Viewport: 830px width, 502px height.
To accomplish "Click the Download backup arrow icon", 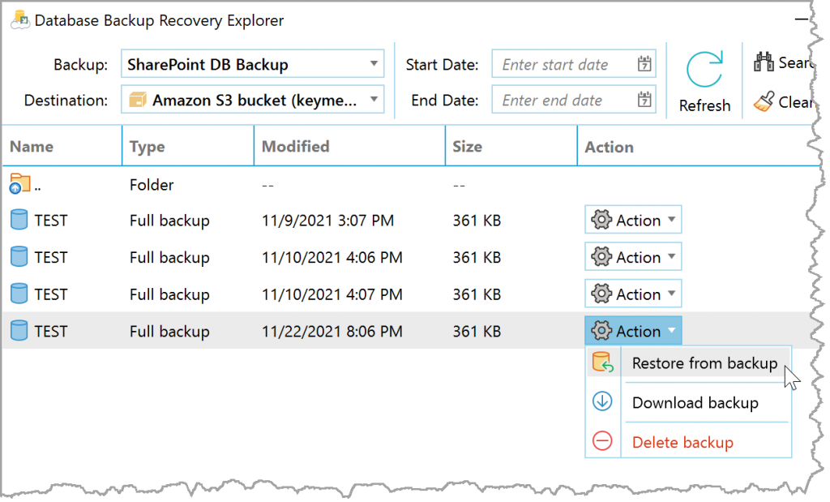I will coord(602,401).
